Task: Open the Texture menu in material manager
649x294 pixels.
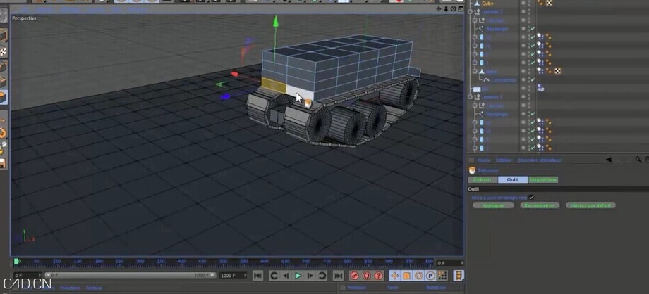Action: (x=94, y=288)
